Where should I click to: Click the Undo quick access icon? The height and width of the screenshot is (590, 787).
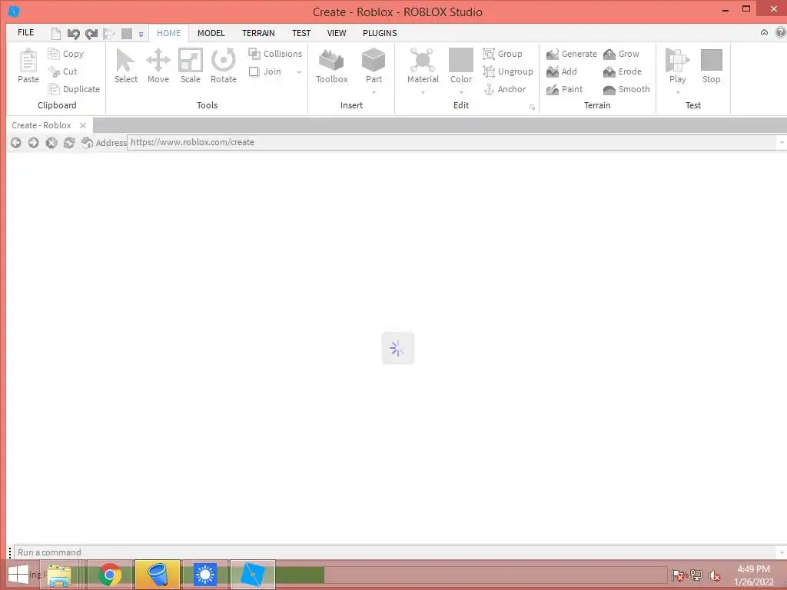(x=73, y=34)
